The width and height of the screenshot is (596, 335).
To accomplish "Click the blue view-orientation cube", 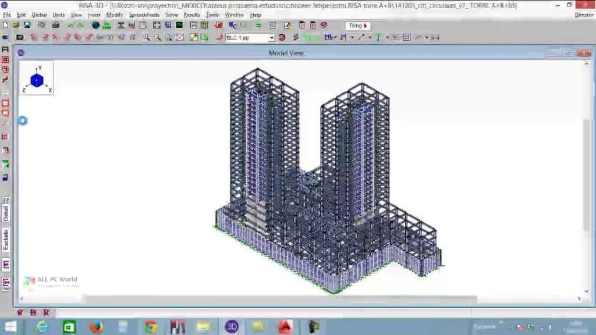I will [37, 80].
